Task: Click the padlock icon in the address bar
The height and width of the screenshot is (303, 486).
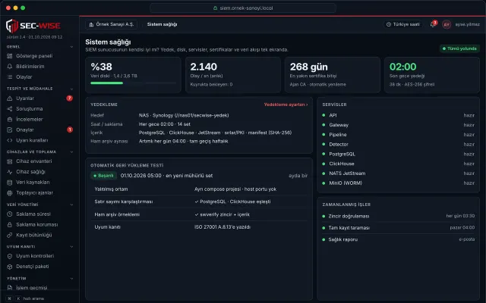Action: point(215,8)
